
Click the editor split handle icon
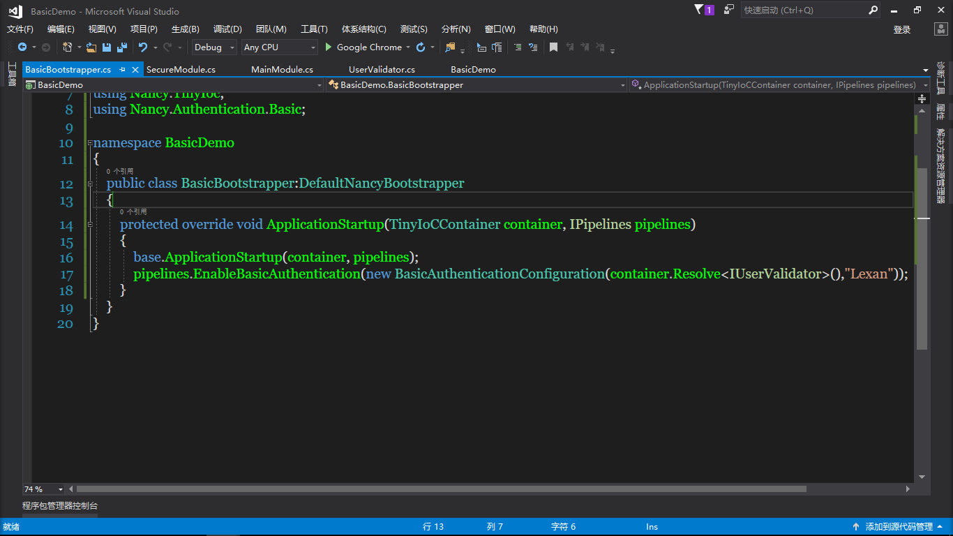click(922, 99)
